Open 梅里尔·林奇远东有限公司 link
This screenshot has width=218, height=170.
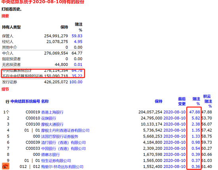[x=62, y=166]
